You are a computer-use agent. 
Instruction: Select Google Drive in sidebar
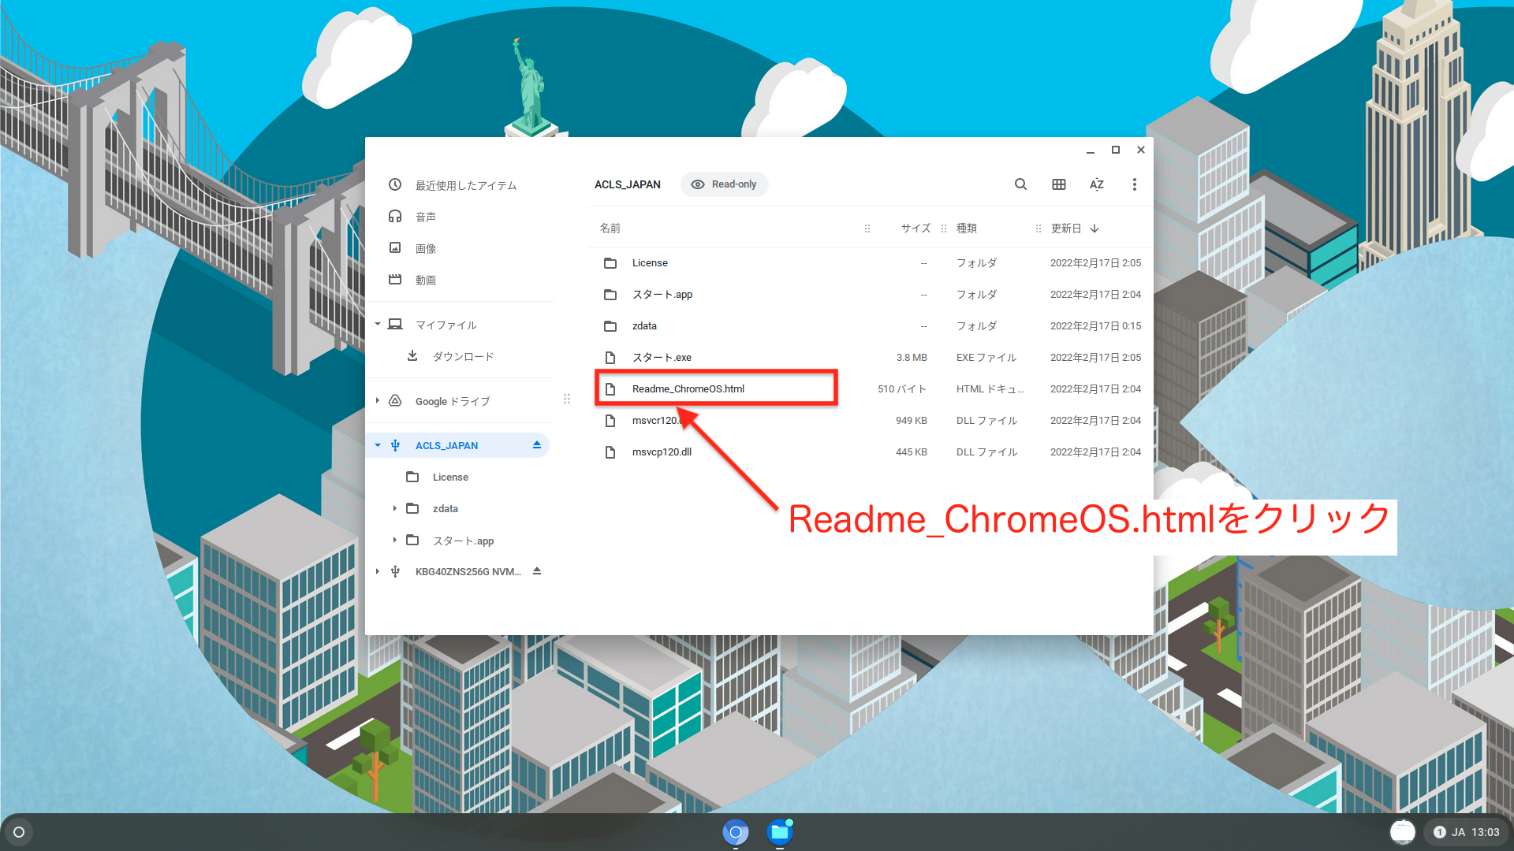tap(453, 401)
